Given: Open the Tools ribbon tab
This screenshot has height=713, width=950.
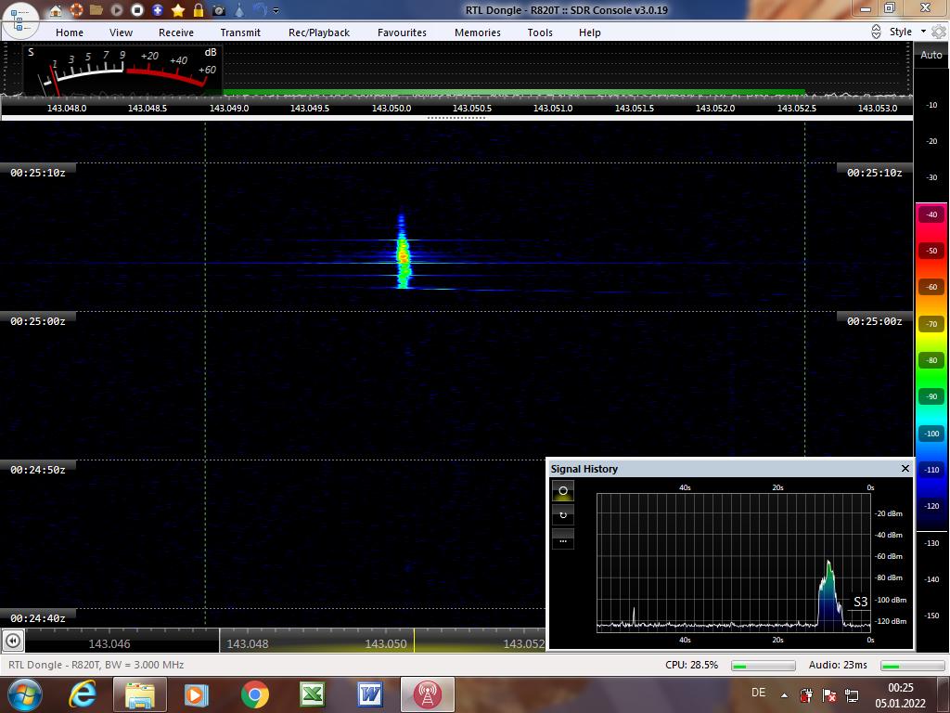Looking at the screenshot, I should coord(540,32).
